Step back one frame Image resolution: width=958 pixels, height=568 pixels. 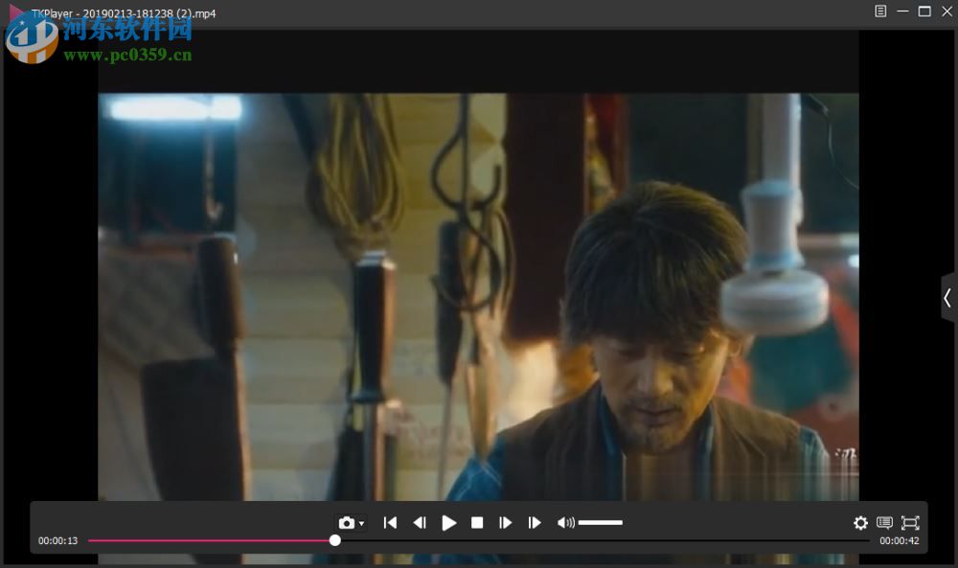coord(420,523)
